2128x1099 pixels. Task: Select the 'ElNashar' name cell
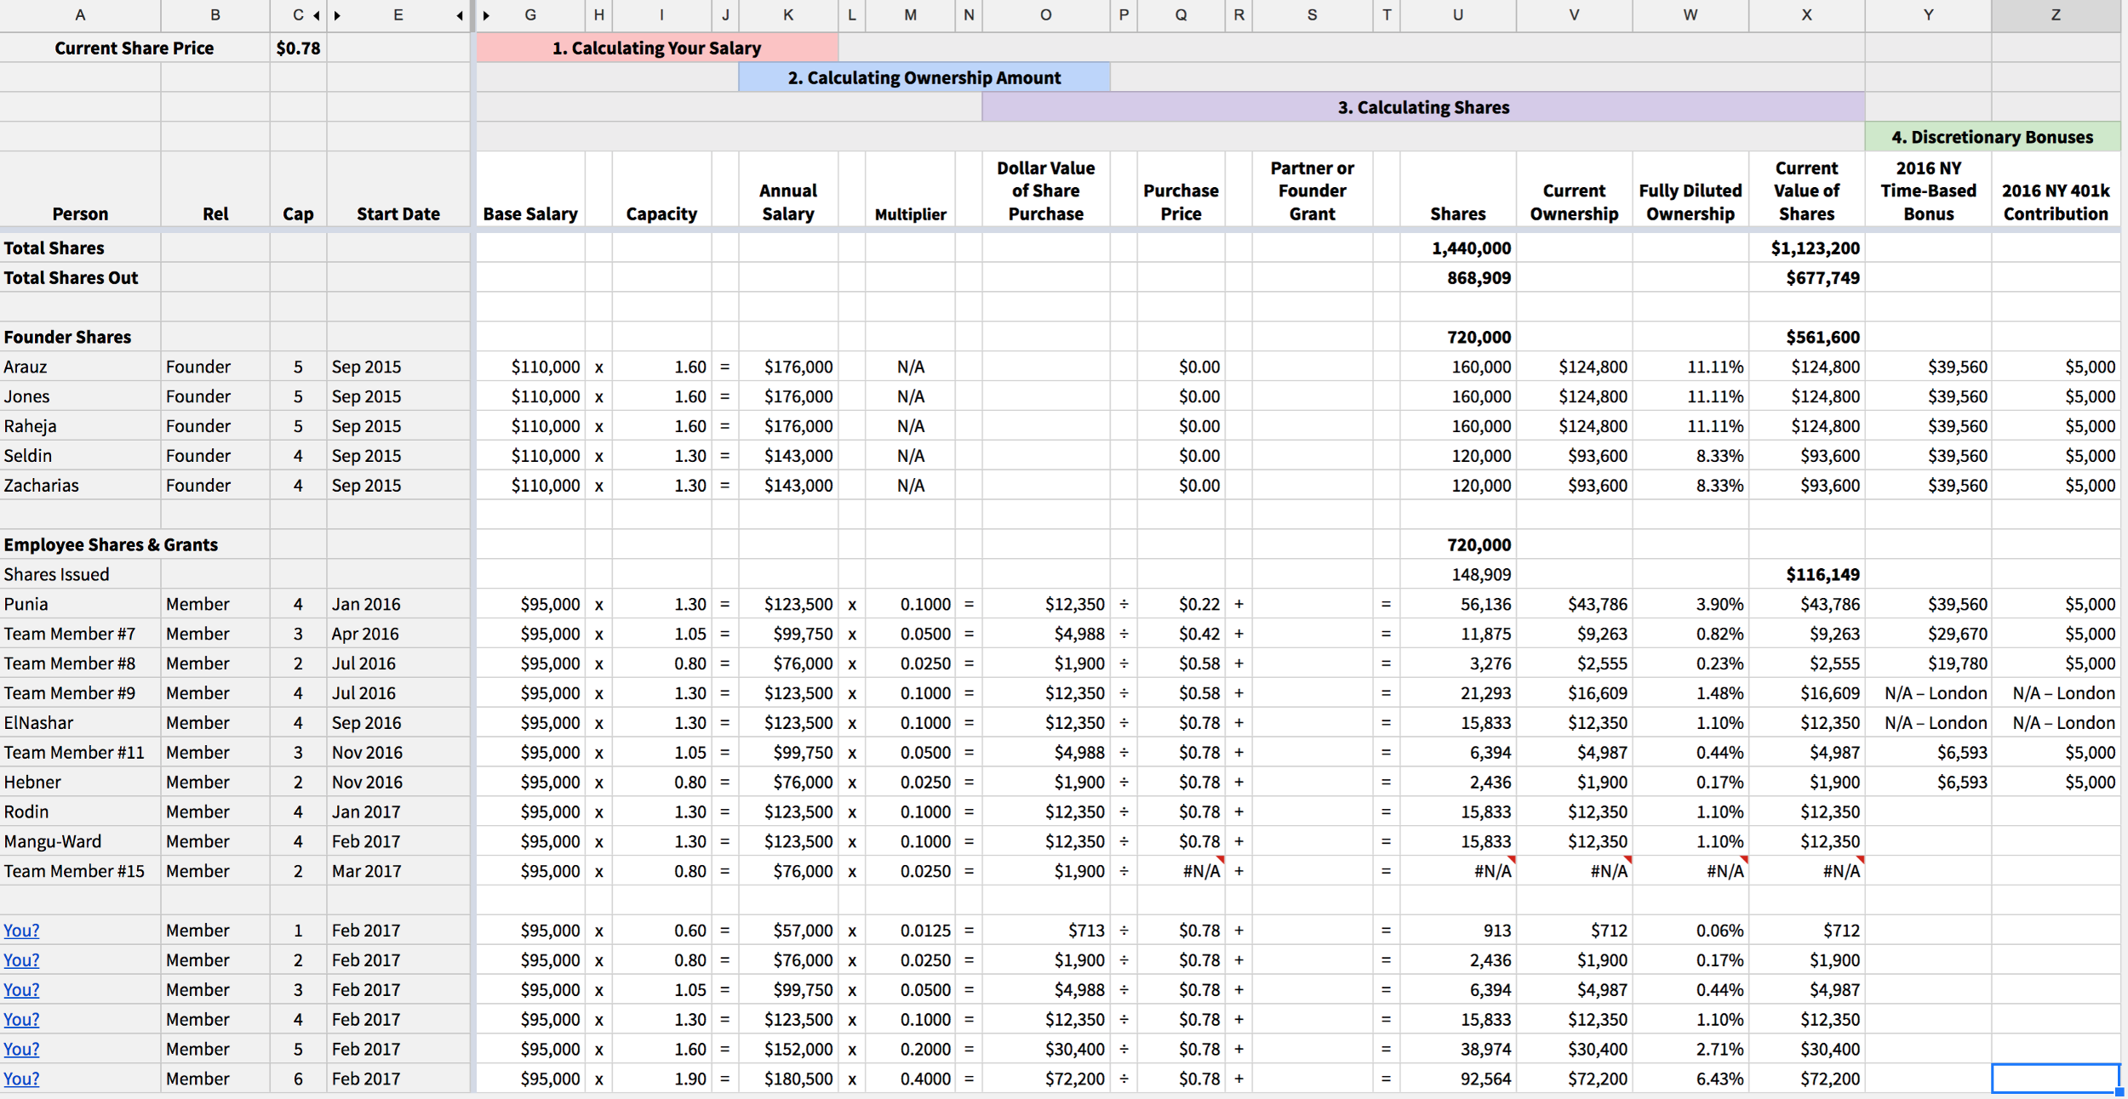[x=80, y=723]
